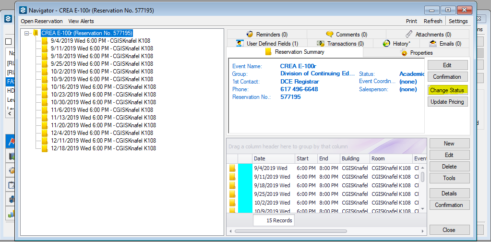Sort by the Building column header

pos(355,159)
